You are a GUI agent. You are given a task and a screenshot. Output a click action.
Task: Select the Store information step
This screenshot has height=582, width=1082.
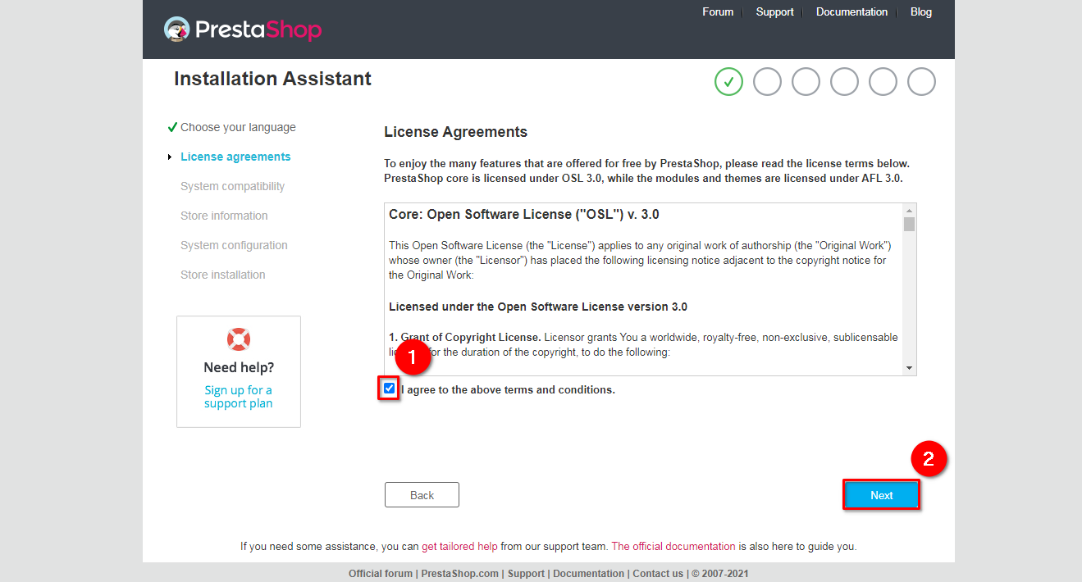224,216
